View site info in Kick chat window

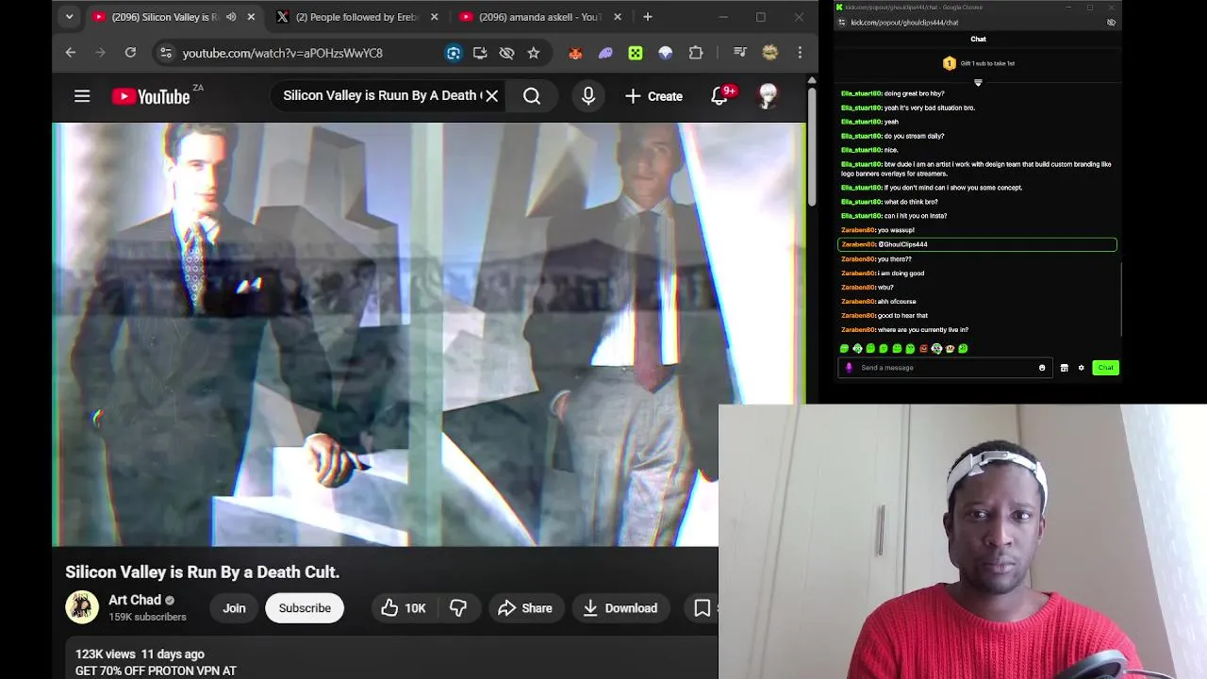[842, 23]
